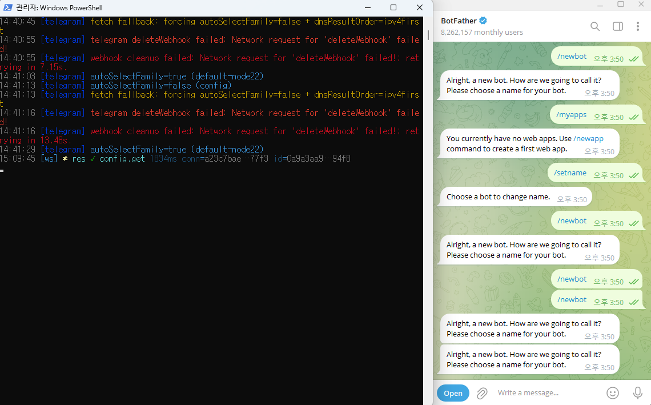Click the /newapp command link
This screenshot has width=651, height=405.
coord(588,138)
